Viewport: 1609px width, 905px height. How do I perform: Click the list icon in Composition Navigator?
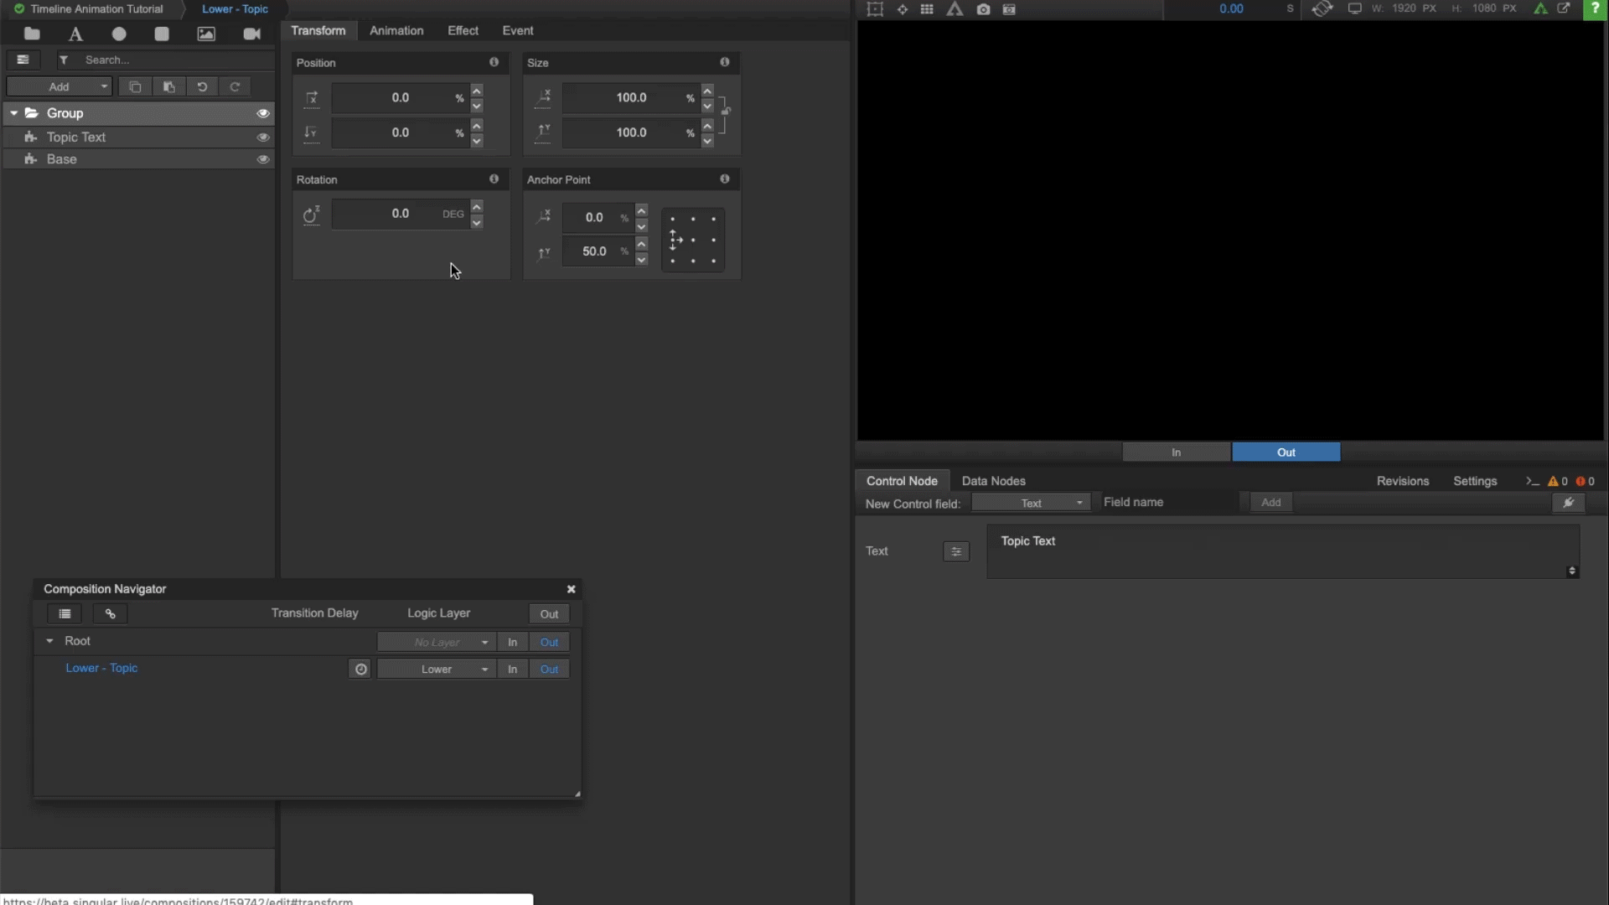point(65,614)
